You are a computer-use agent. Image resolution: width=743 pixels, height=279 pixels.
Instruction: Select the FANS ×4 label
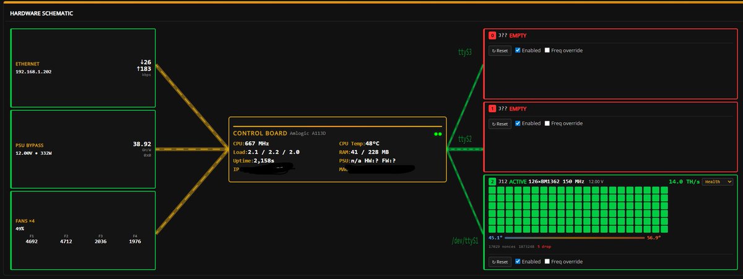coord(25,220)
